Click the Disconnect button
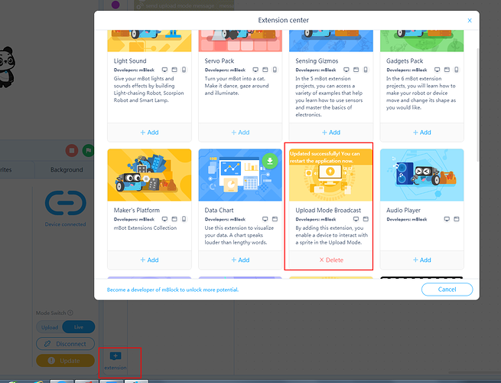501x383 pixels. pyautogui.click(x=66, y=344)
